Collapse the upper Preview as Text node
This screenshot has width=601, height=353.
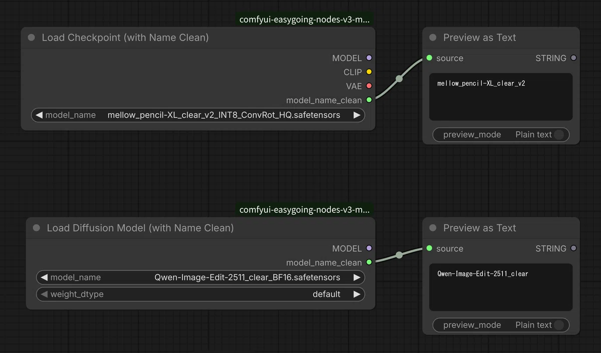(433, 38)
